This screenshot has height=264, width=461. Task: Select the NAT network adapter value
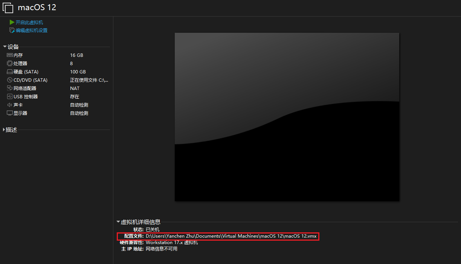(x=75, y=89)
